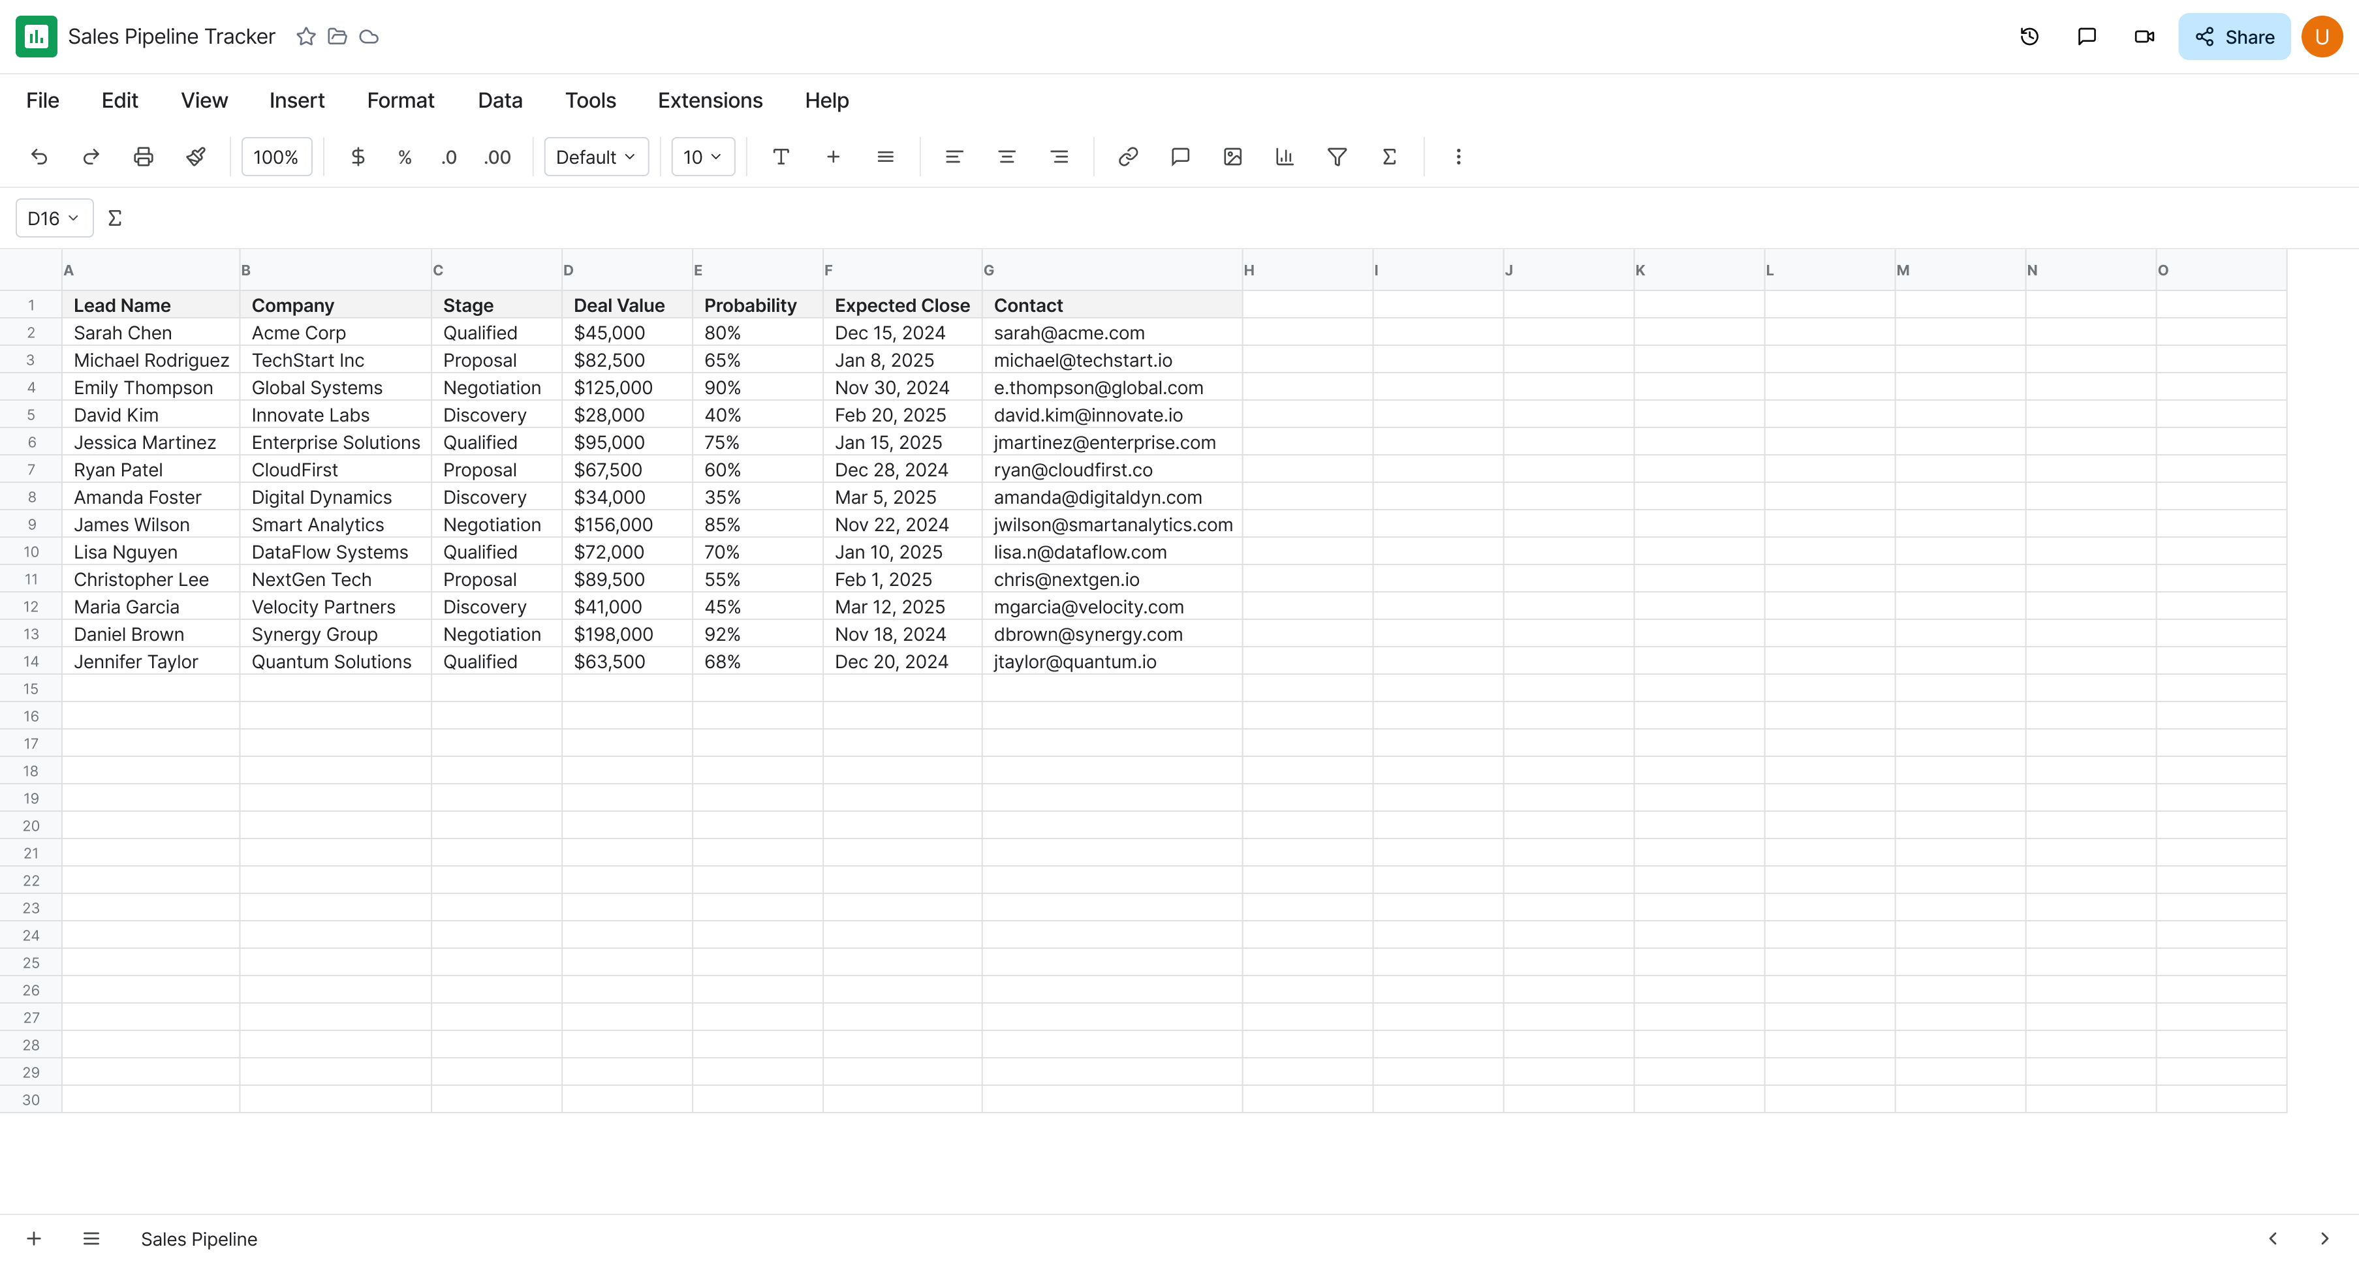
Task: Star the Sales Pipeline Tracker document
Action: click(x=306, y=37)
